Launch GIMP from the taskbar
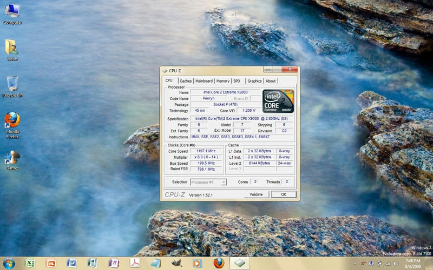 point(176,263)
